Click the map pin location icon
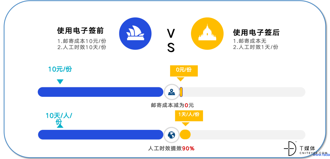 point(172,92)
